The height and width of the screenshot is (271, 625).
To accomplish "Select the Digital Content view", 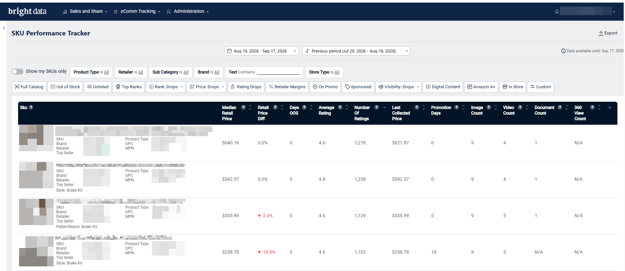I will click(443, 87).
